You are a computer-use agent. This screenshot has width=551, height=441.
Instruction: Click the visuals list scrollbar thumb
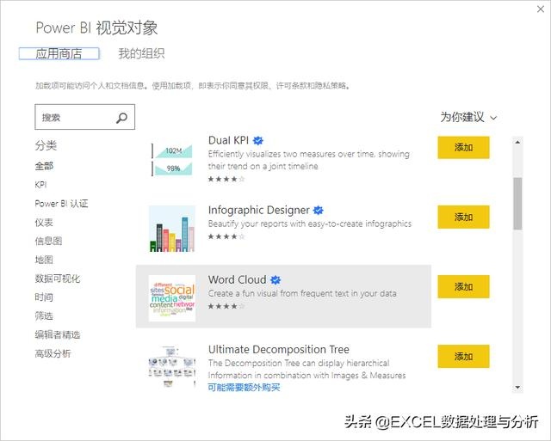(517, 204)
